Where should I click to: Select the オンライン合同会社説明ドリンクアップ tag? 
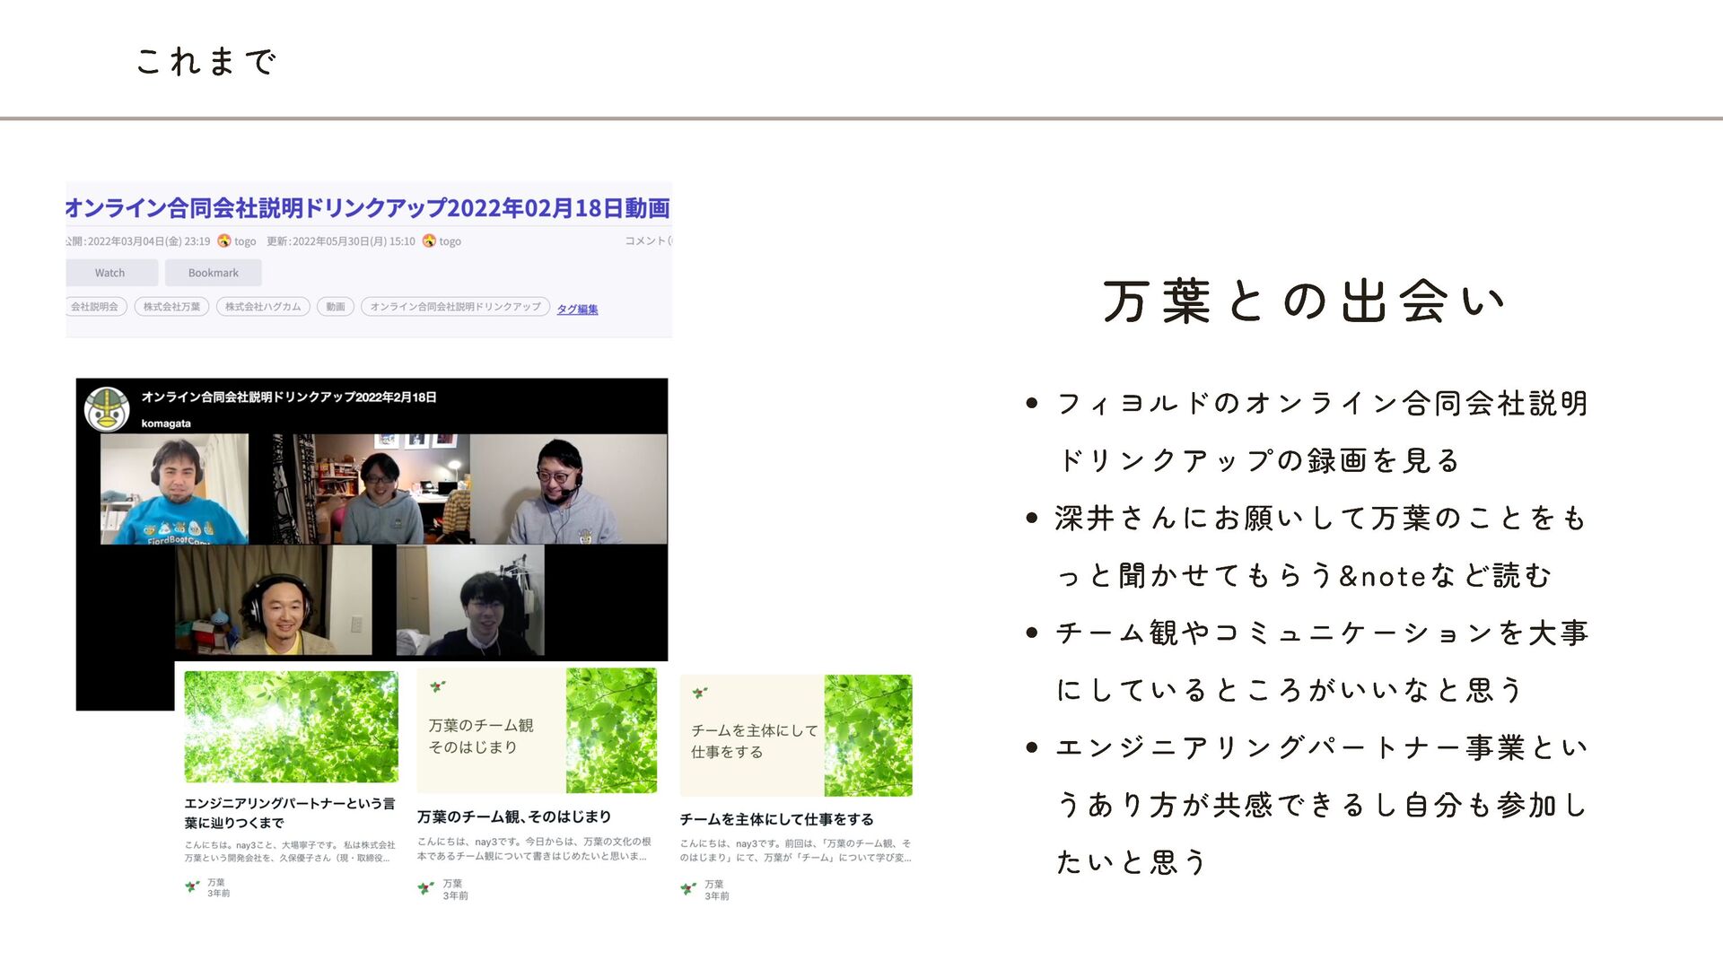455,307
